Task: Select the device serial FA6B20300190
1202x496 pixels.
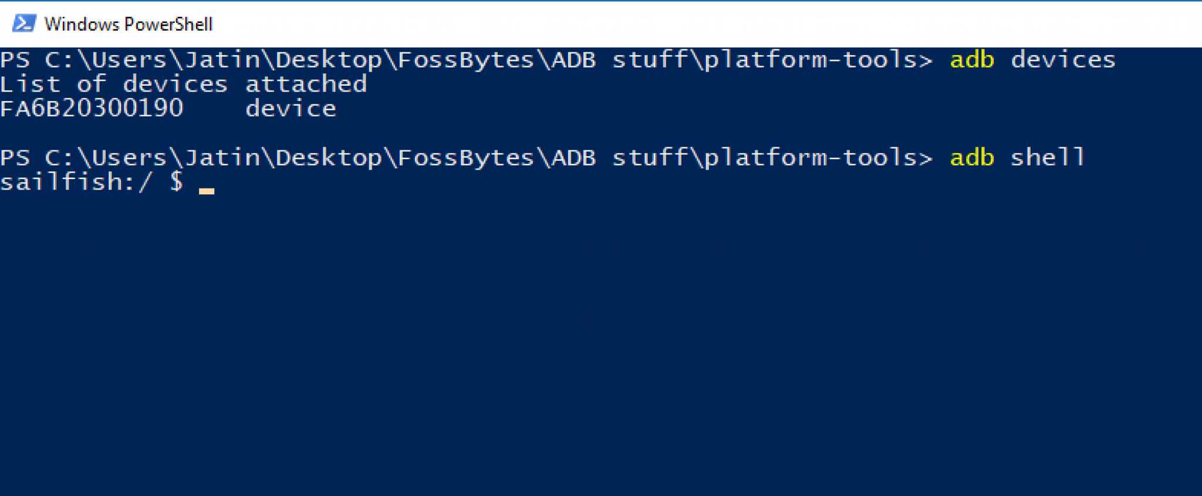Action: tap(92, 109)
